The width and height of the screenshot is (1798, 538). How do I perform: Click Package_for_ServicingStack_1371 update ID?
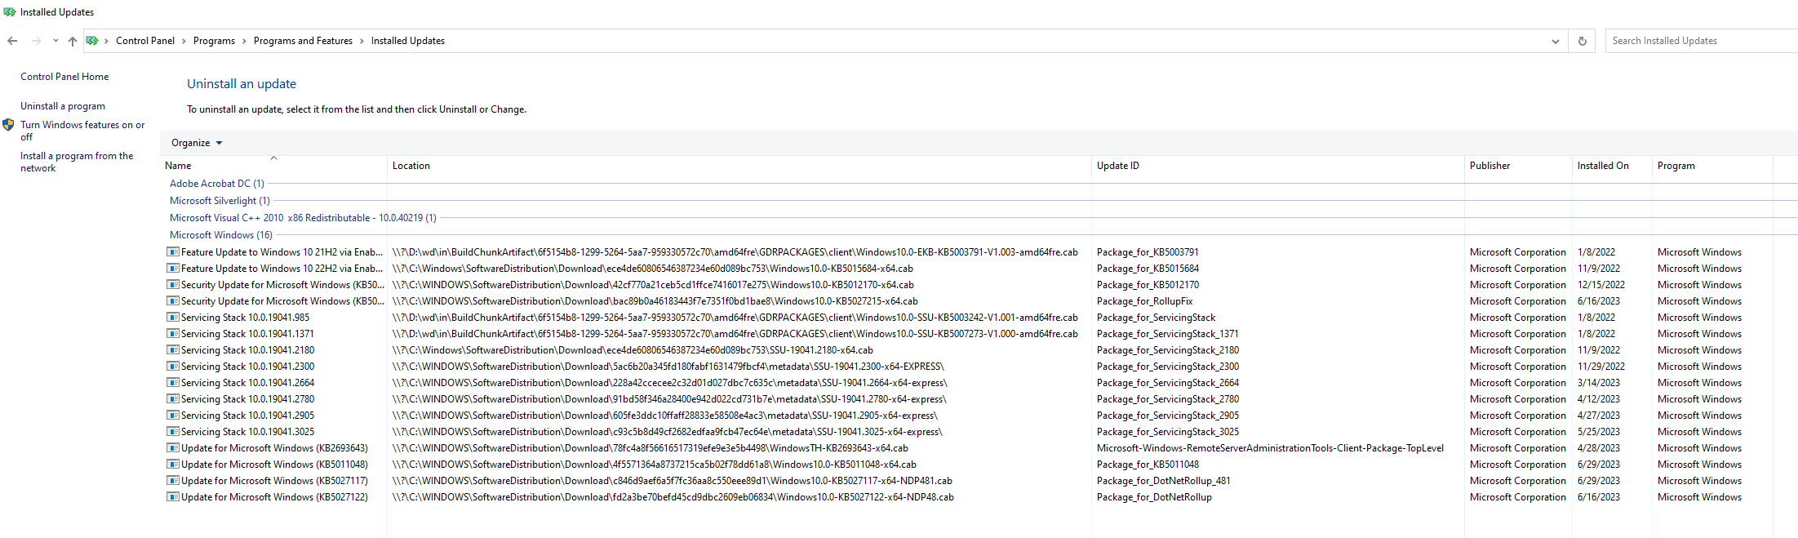[x=1168, y=334]
